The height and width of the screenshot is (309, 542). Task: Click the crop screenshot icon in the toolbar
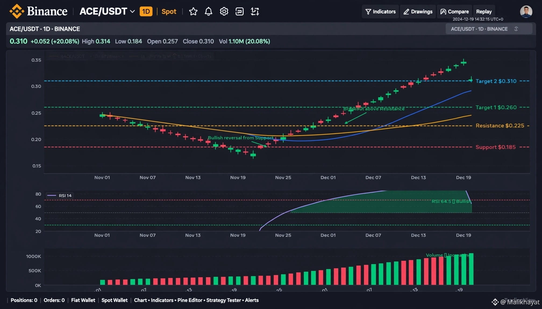(255, 12)
